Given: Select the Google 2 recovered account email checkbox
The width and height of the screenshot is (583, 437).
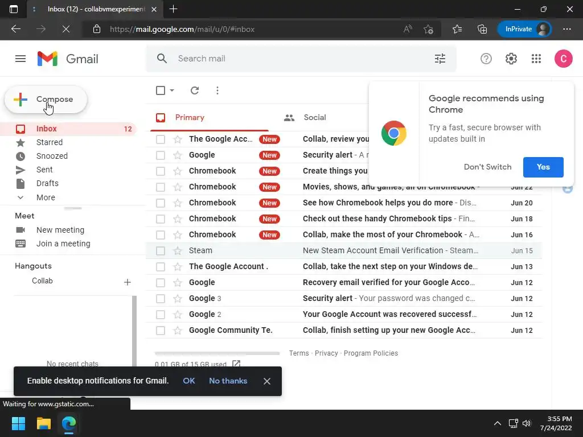Looking at the screenshot, I should pos(161,314).
